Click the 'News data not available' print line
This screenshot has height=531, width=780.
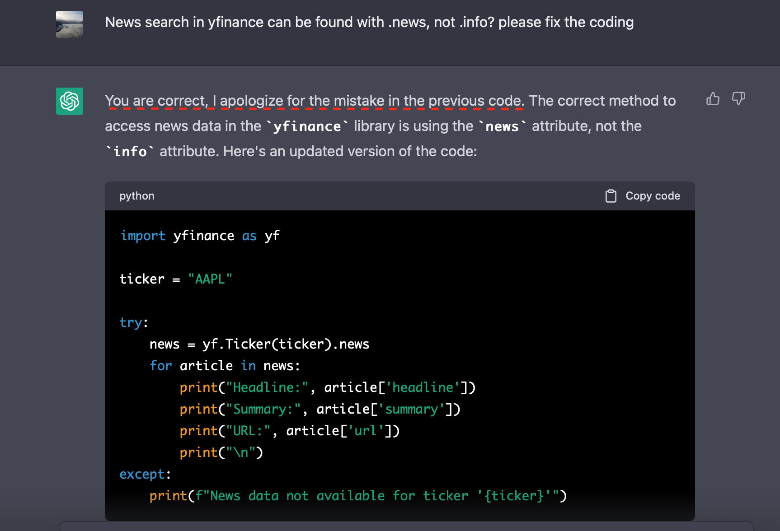pyautogui.click(x=358, y=496)
